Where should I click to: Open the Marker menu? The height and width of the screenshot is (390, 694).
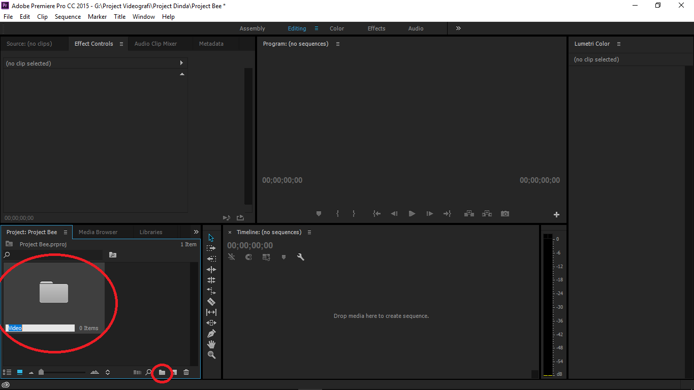[x=97, y=17]
